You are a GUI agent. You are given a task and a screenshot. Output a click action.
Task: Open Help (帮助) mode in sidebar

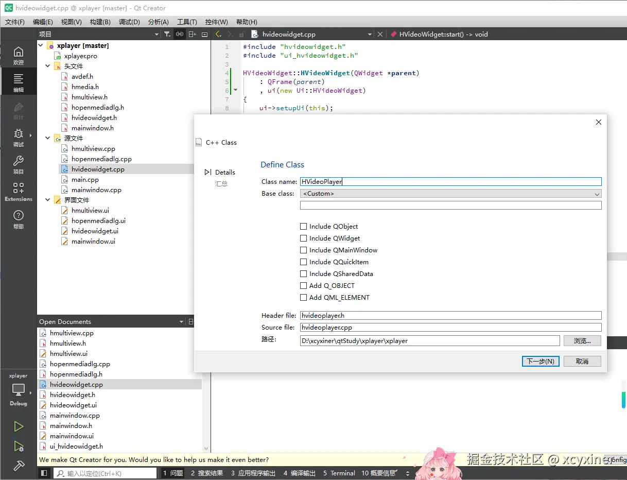(19, 219)
